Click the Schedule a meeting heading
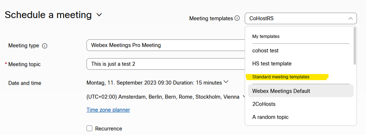Screen dimensions: 366x135 pos(48,15)
